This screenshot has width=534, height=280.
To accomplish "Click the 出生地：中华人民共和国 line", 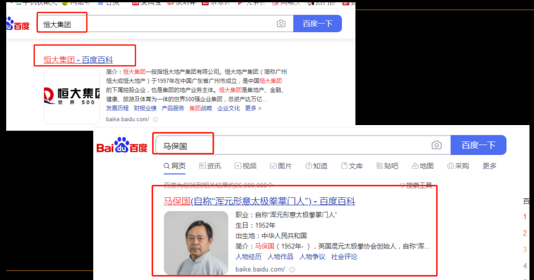I will [x=271, y=236].
